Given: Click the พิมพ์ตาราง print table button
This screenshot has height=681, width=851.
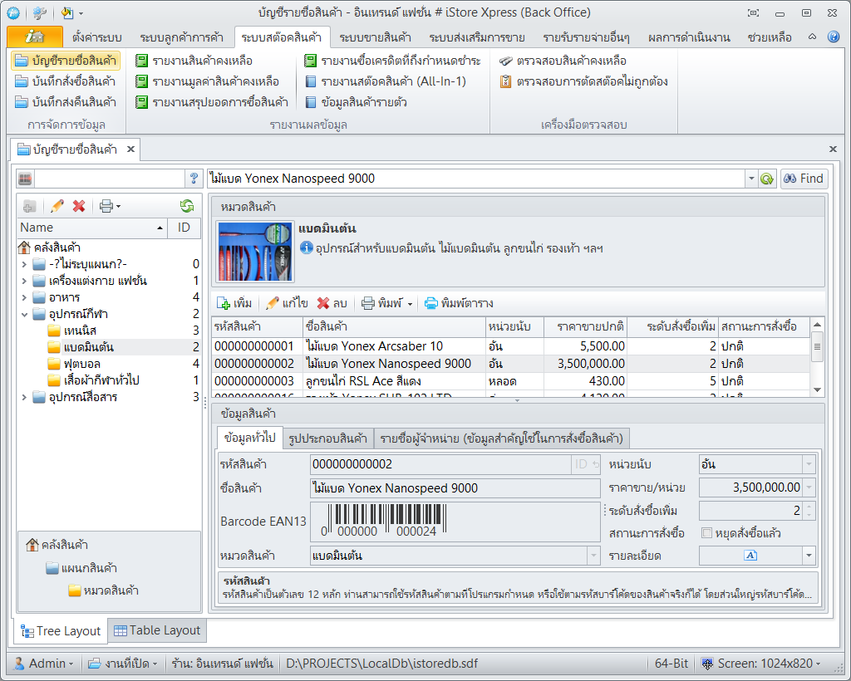Looking at the screenshot, I should [x=459, y=304].
